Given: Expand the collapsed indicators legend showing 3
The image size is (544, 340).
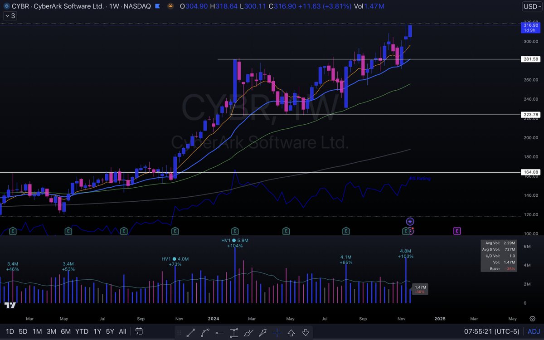Looking at the screenshot, I should [10, 16].
